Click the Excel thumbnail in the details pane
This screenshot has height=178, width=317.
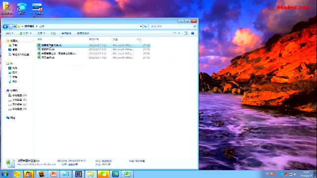point(10,163)
